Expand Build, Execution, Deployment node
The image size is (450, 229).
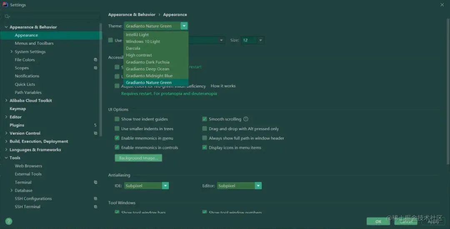click(6, 141)
